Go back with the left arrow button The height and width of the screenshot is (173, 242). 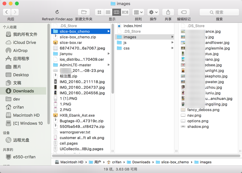pos(7,12)
